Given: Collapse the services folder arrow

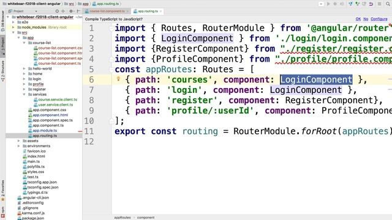Looking at the screenshot, I should (24, 95).
